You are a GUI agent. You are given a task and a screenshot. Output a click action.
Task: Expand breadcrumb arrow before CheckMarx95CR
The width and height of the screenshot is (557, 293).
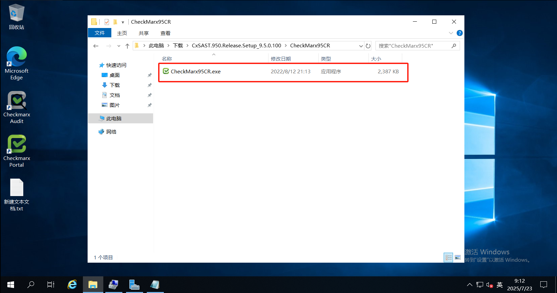click(x=286, y=46)
